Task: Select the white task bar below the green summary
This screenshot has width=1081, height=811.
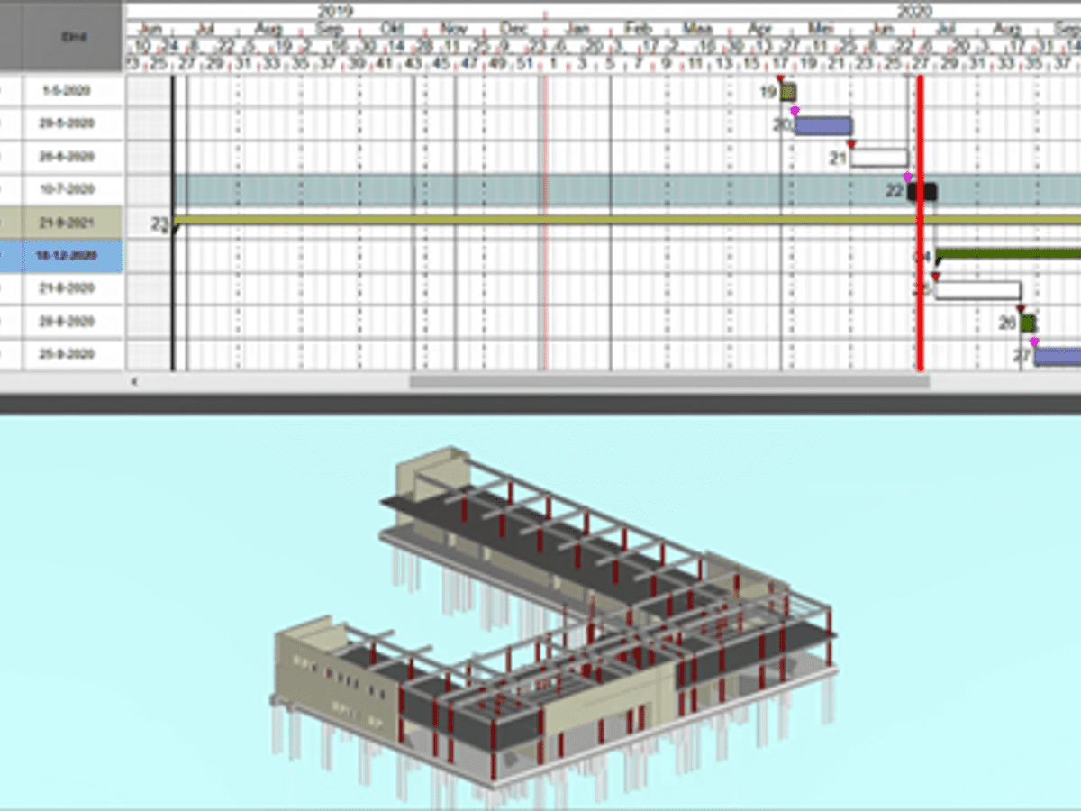Action: (x=978, y=290)
